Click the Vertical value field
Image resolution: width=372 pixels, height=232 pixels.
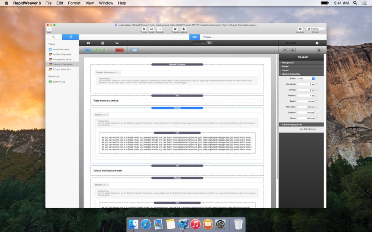(306, 90)
